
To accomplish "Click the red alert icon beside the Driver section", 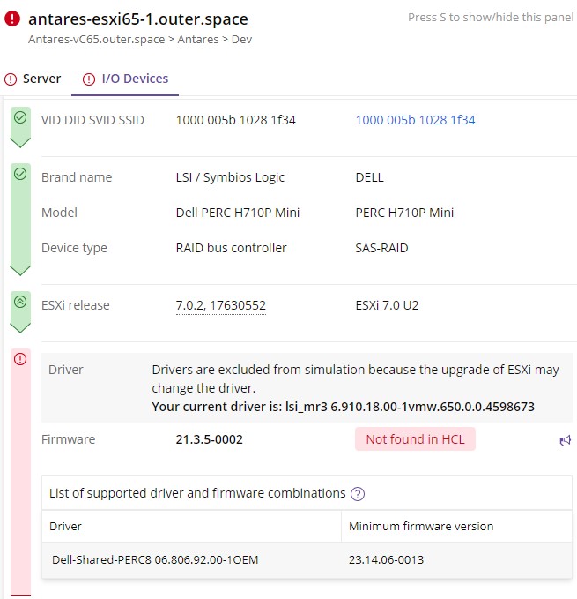I will [20, 359].
